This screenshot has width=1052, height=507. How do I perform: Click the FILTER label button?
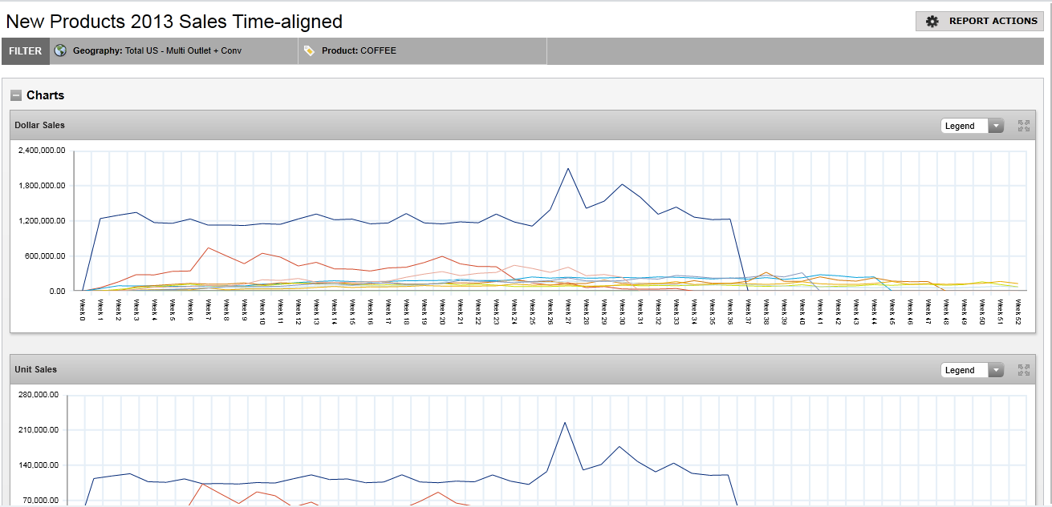(26, 51)
